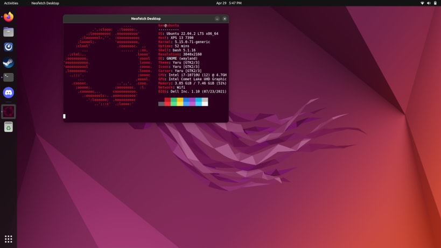Minimize the Neofetch Desktop window
This screenshot has height=248, width=441.
click(217, 19)
